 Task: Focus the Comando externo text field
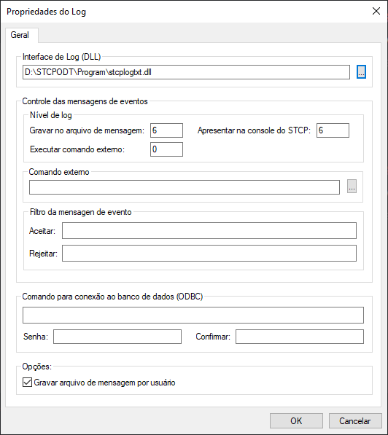click(185, 187)
